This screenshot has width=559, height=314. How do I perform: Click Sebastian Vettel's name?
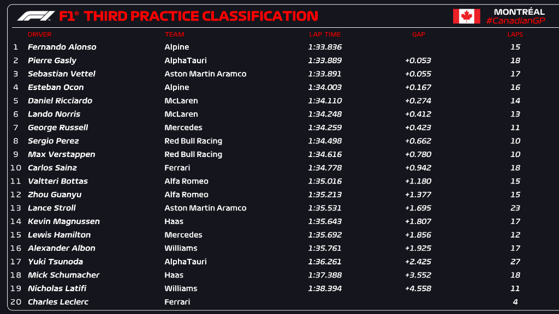tap(62, 74)
